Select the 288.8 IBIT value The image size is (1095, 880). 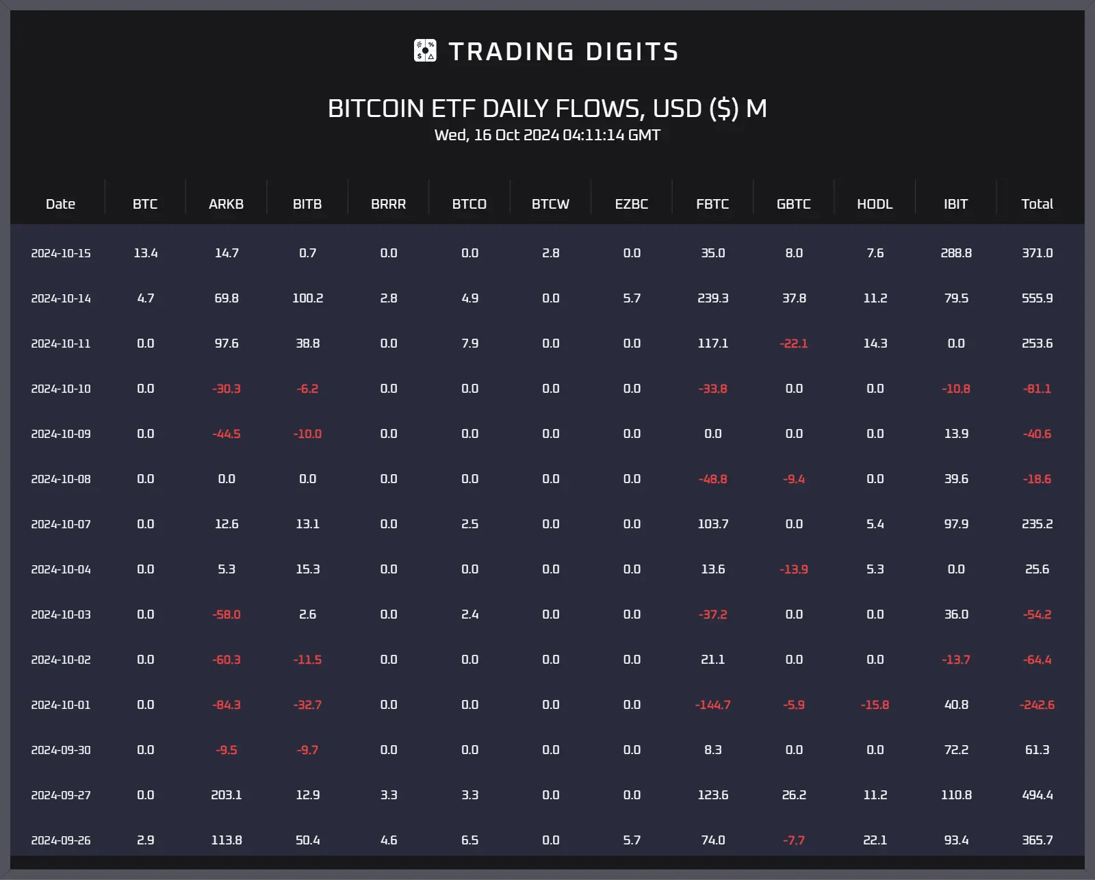click(x=956, y=253)
